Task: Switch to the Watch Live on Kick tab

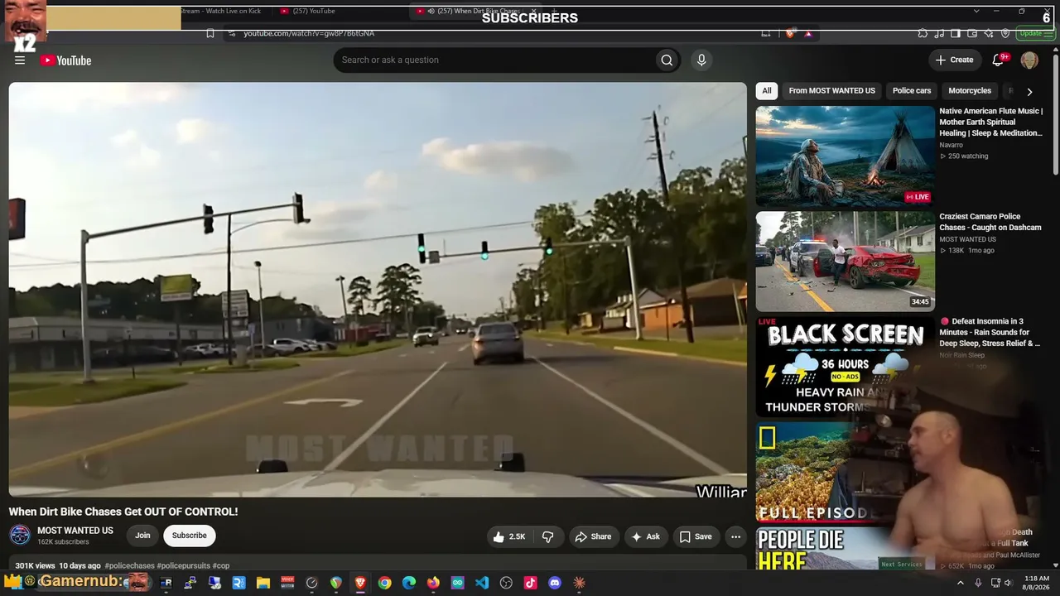Action: (x=221, y=11)
